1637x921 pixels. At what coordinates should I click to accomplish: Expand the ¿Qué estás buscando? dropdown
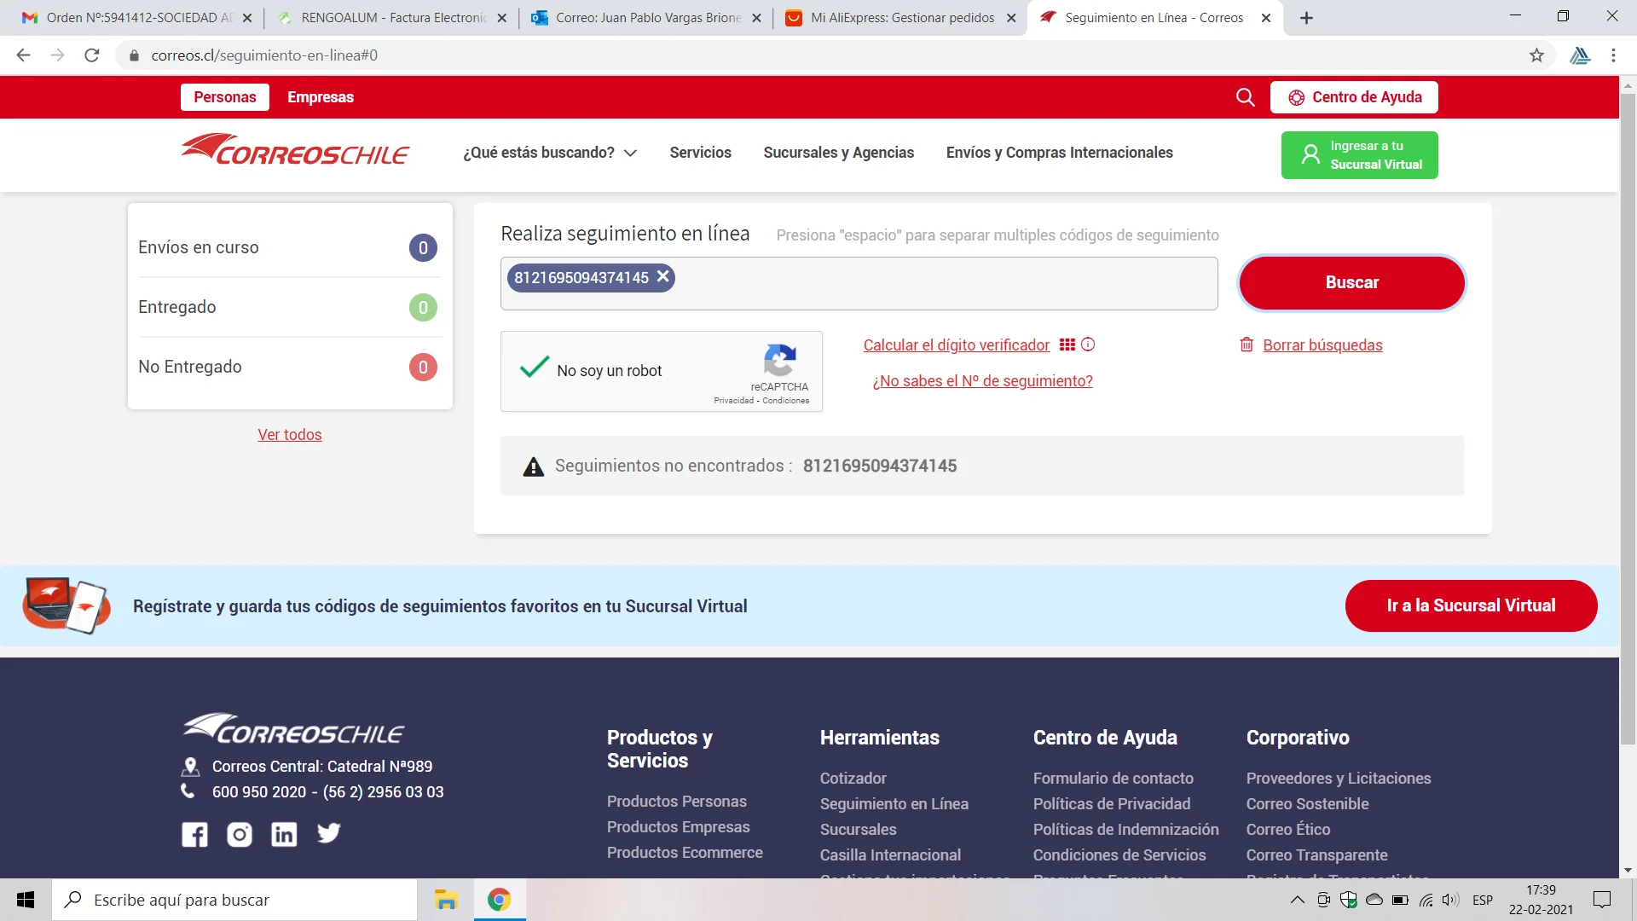click(x=550, y=153)
